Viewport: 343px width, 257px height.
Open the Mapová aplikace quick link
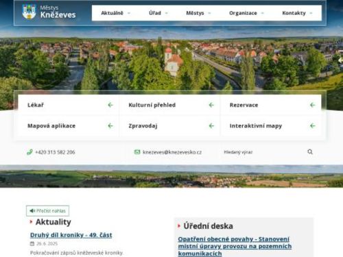69,126
